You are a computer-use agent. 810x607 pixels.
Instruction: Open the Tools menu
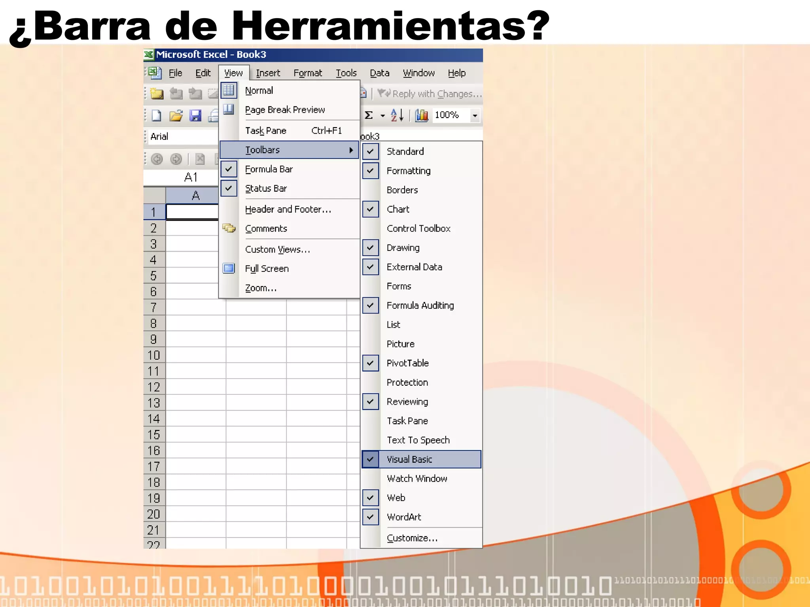[x=346, y=73]
